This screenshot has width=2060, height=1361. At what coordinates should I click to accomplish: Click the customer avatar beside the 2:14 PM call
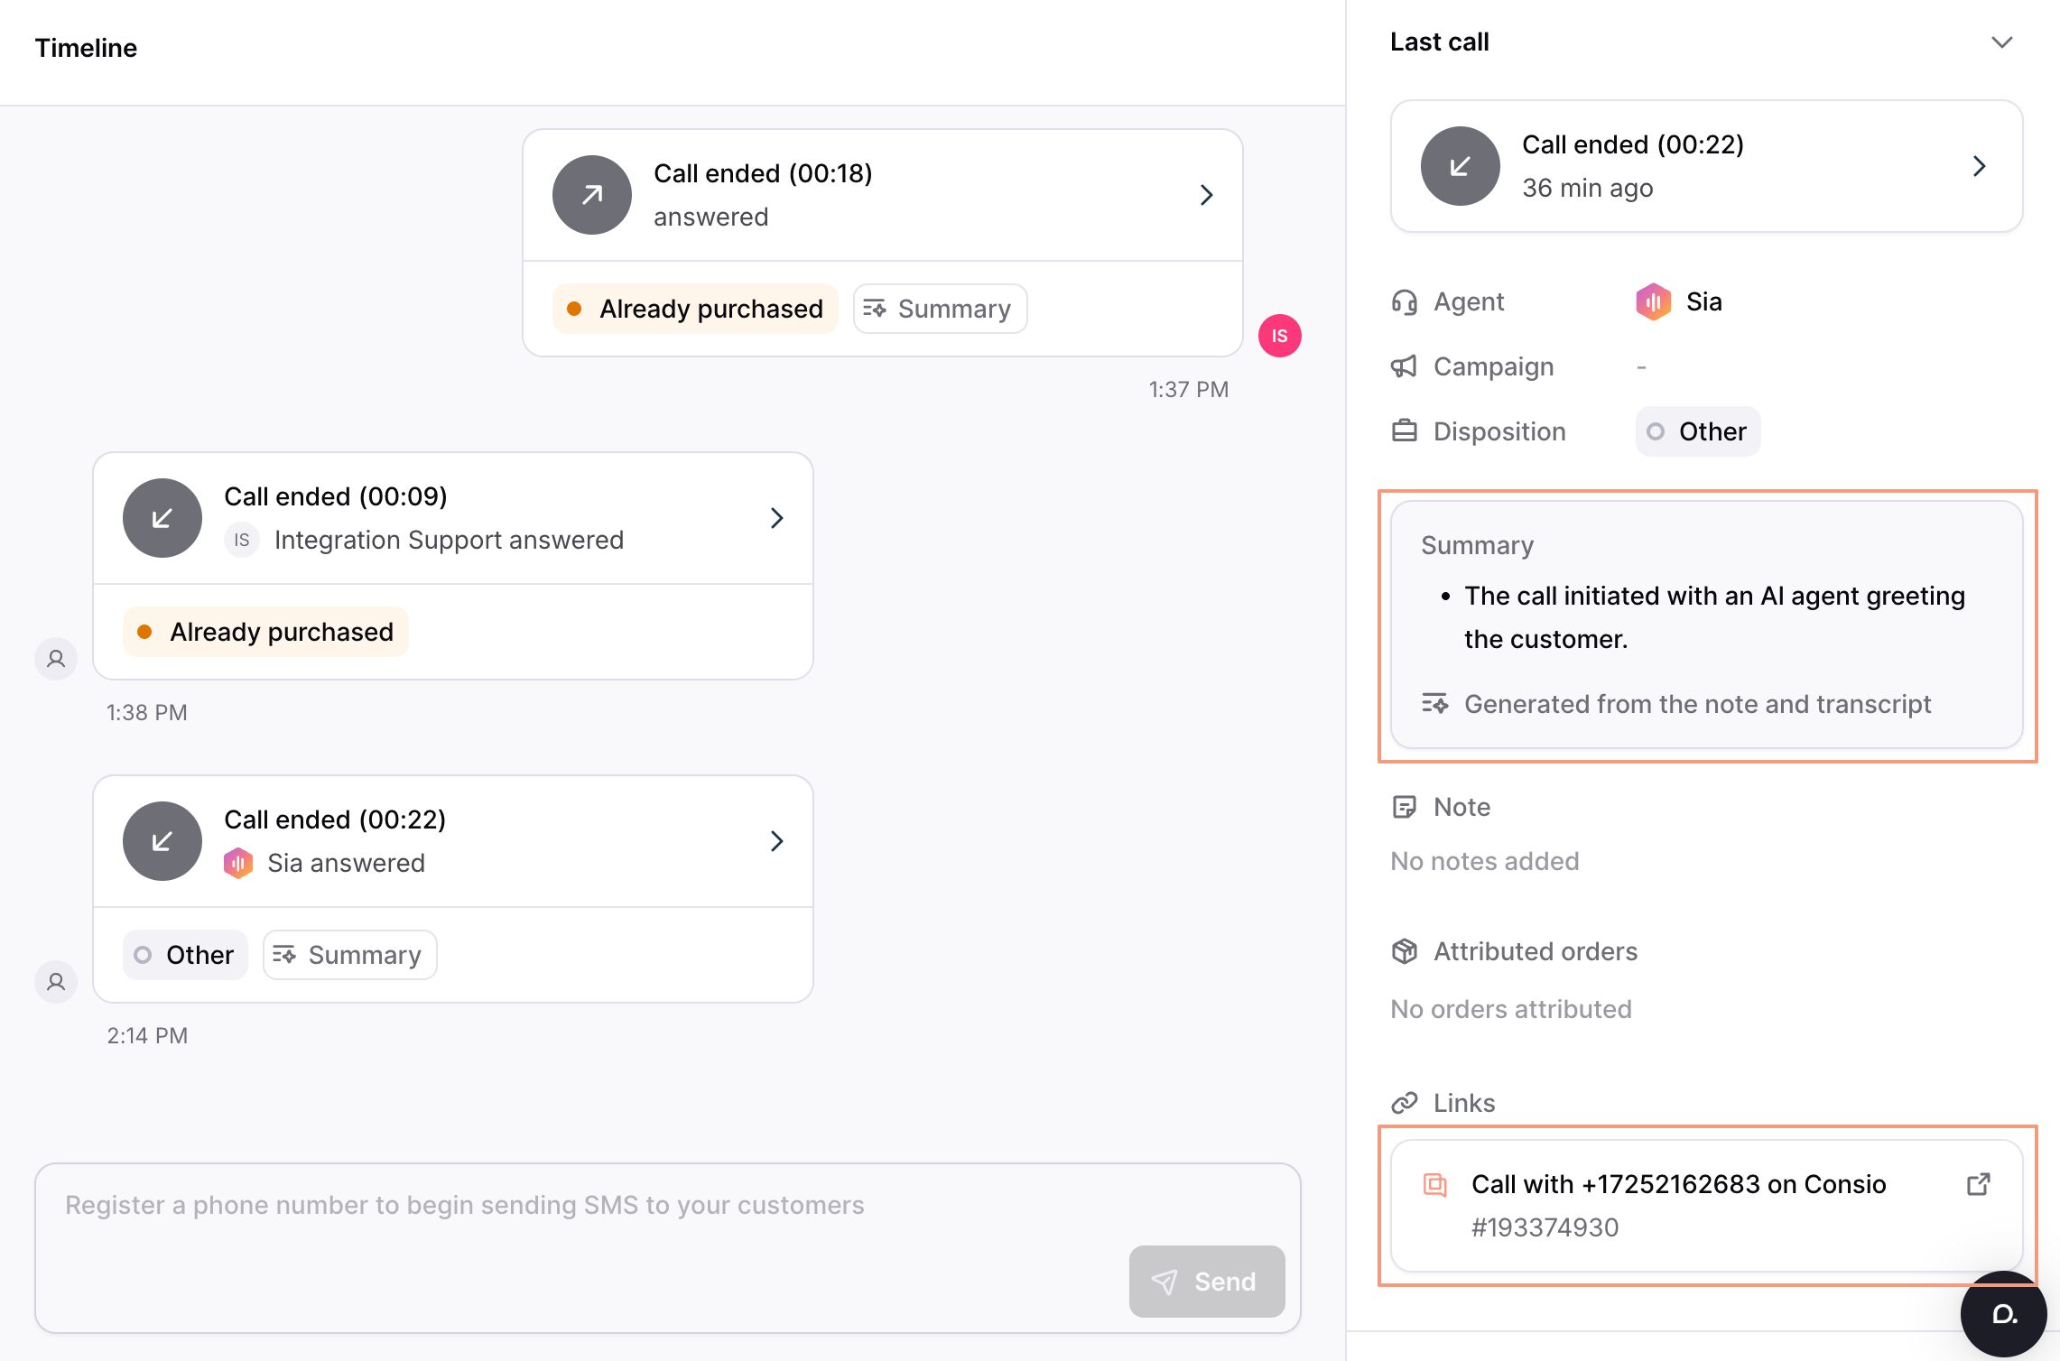pyautogui.click(x=56, y=981)
